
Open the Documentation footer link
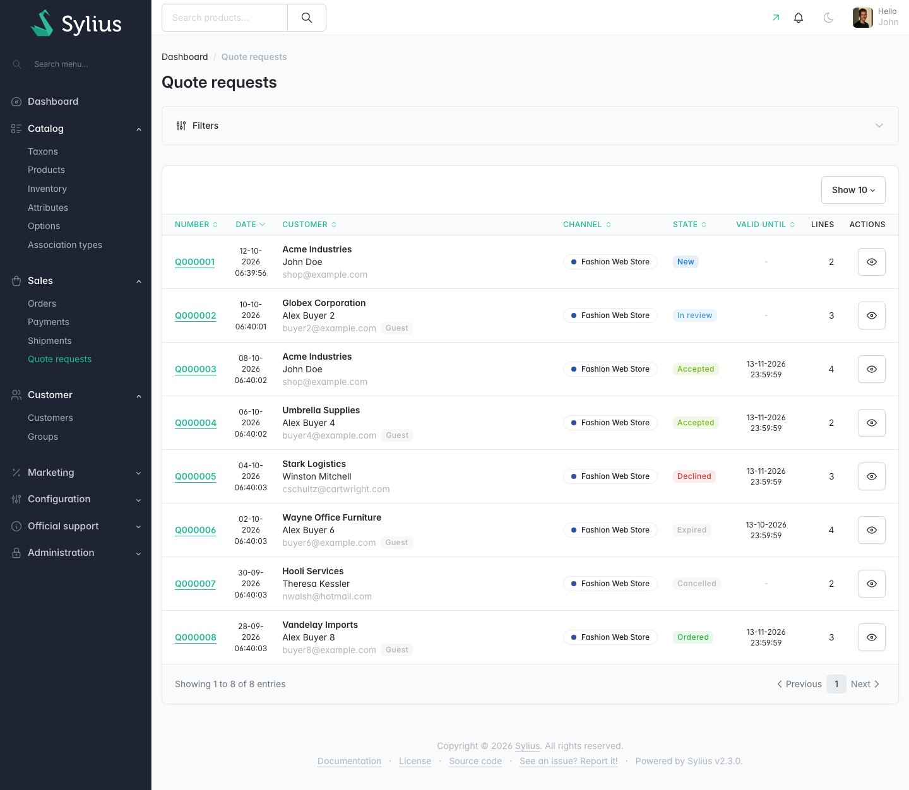(x=349, y=761)
